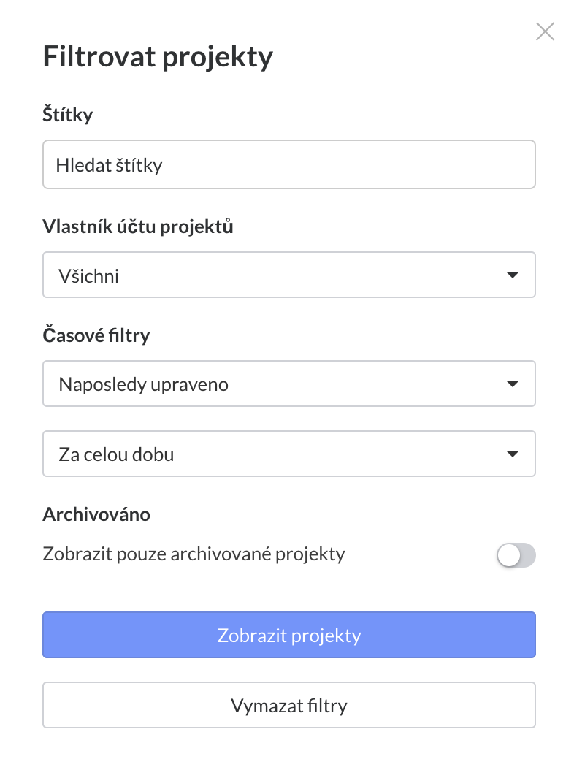Click the arrow icon beside Za celou dobu
574x770 pixels.
click(512, 454)
